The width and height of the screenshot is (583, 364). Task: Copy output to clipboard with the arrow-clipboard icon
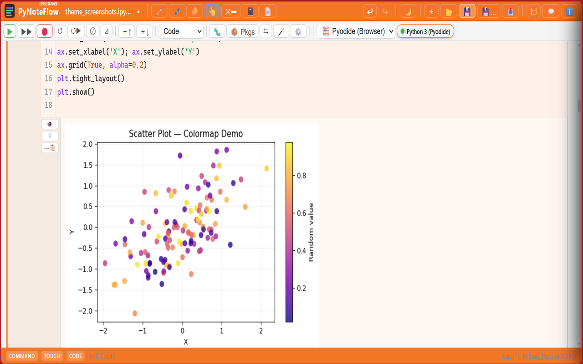point(50,148)
